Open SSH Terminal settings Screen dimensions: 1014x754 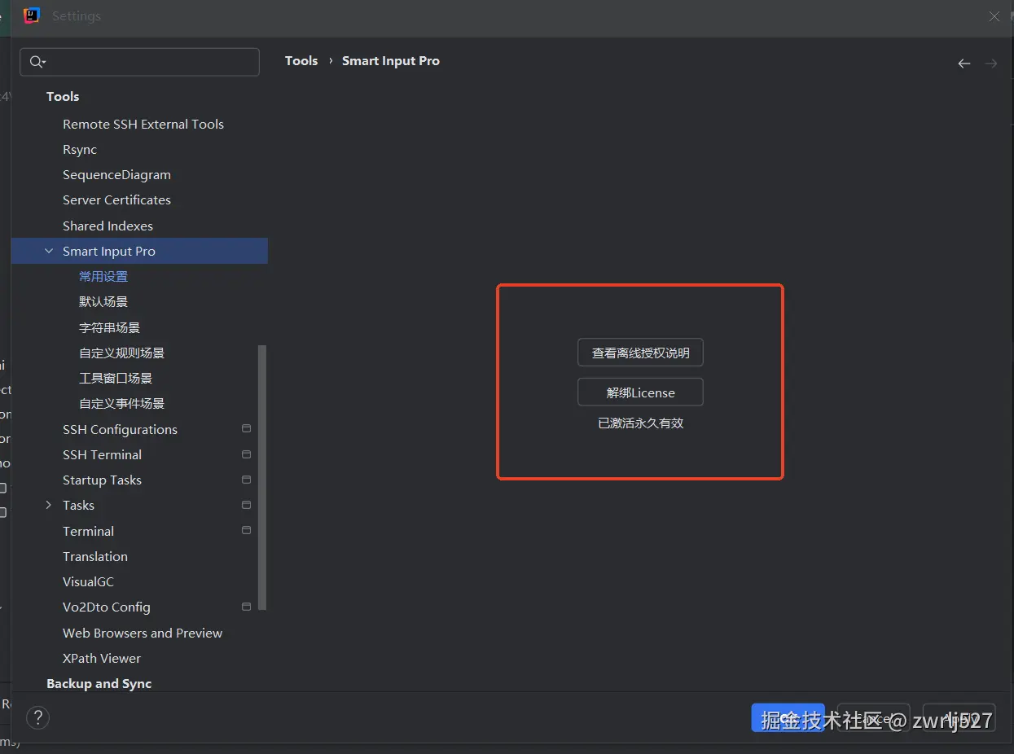tap(102, 454)
